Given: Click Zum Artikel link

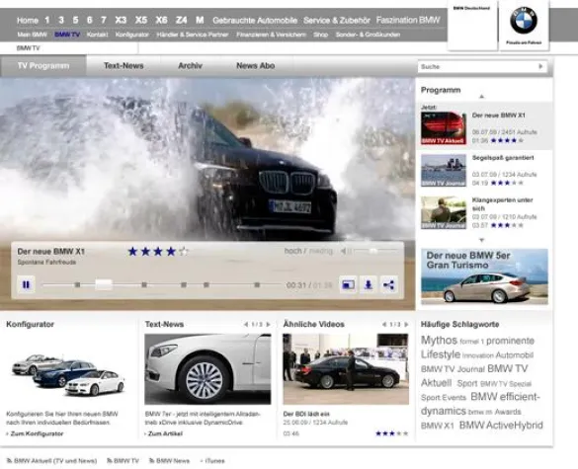Looking at the screenshot, I should click(x=165, y=433).
